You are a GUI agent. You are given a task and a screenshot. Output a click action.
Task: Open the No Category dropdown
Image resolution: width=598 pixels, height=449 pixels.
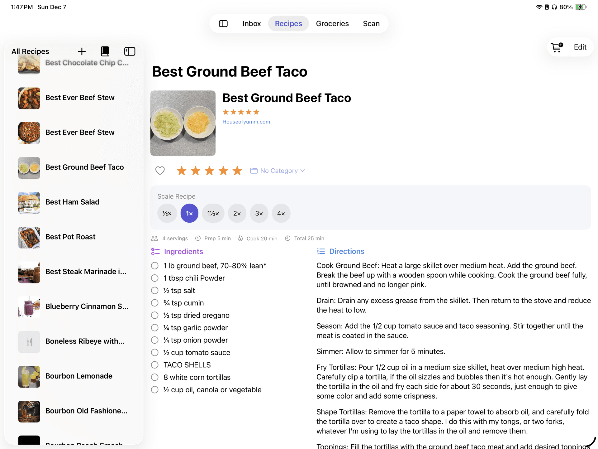coord(277,171)
